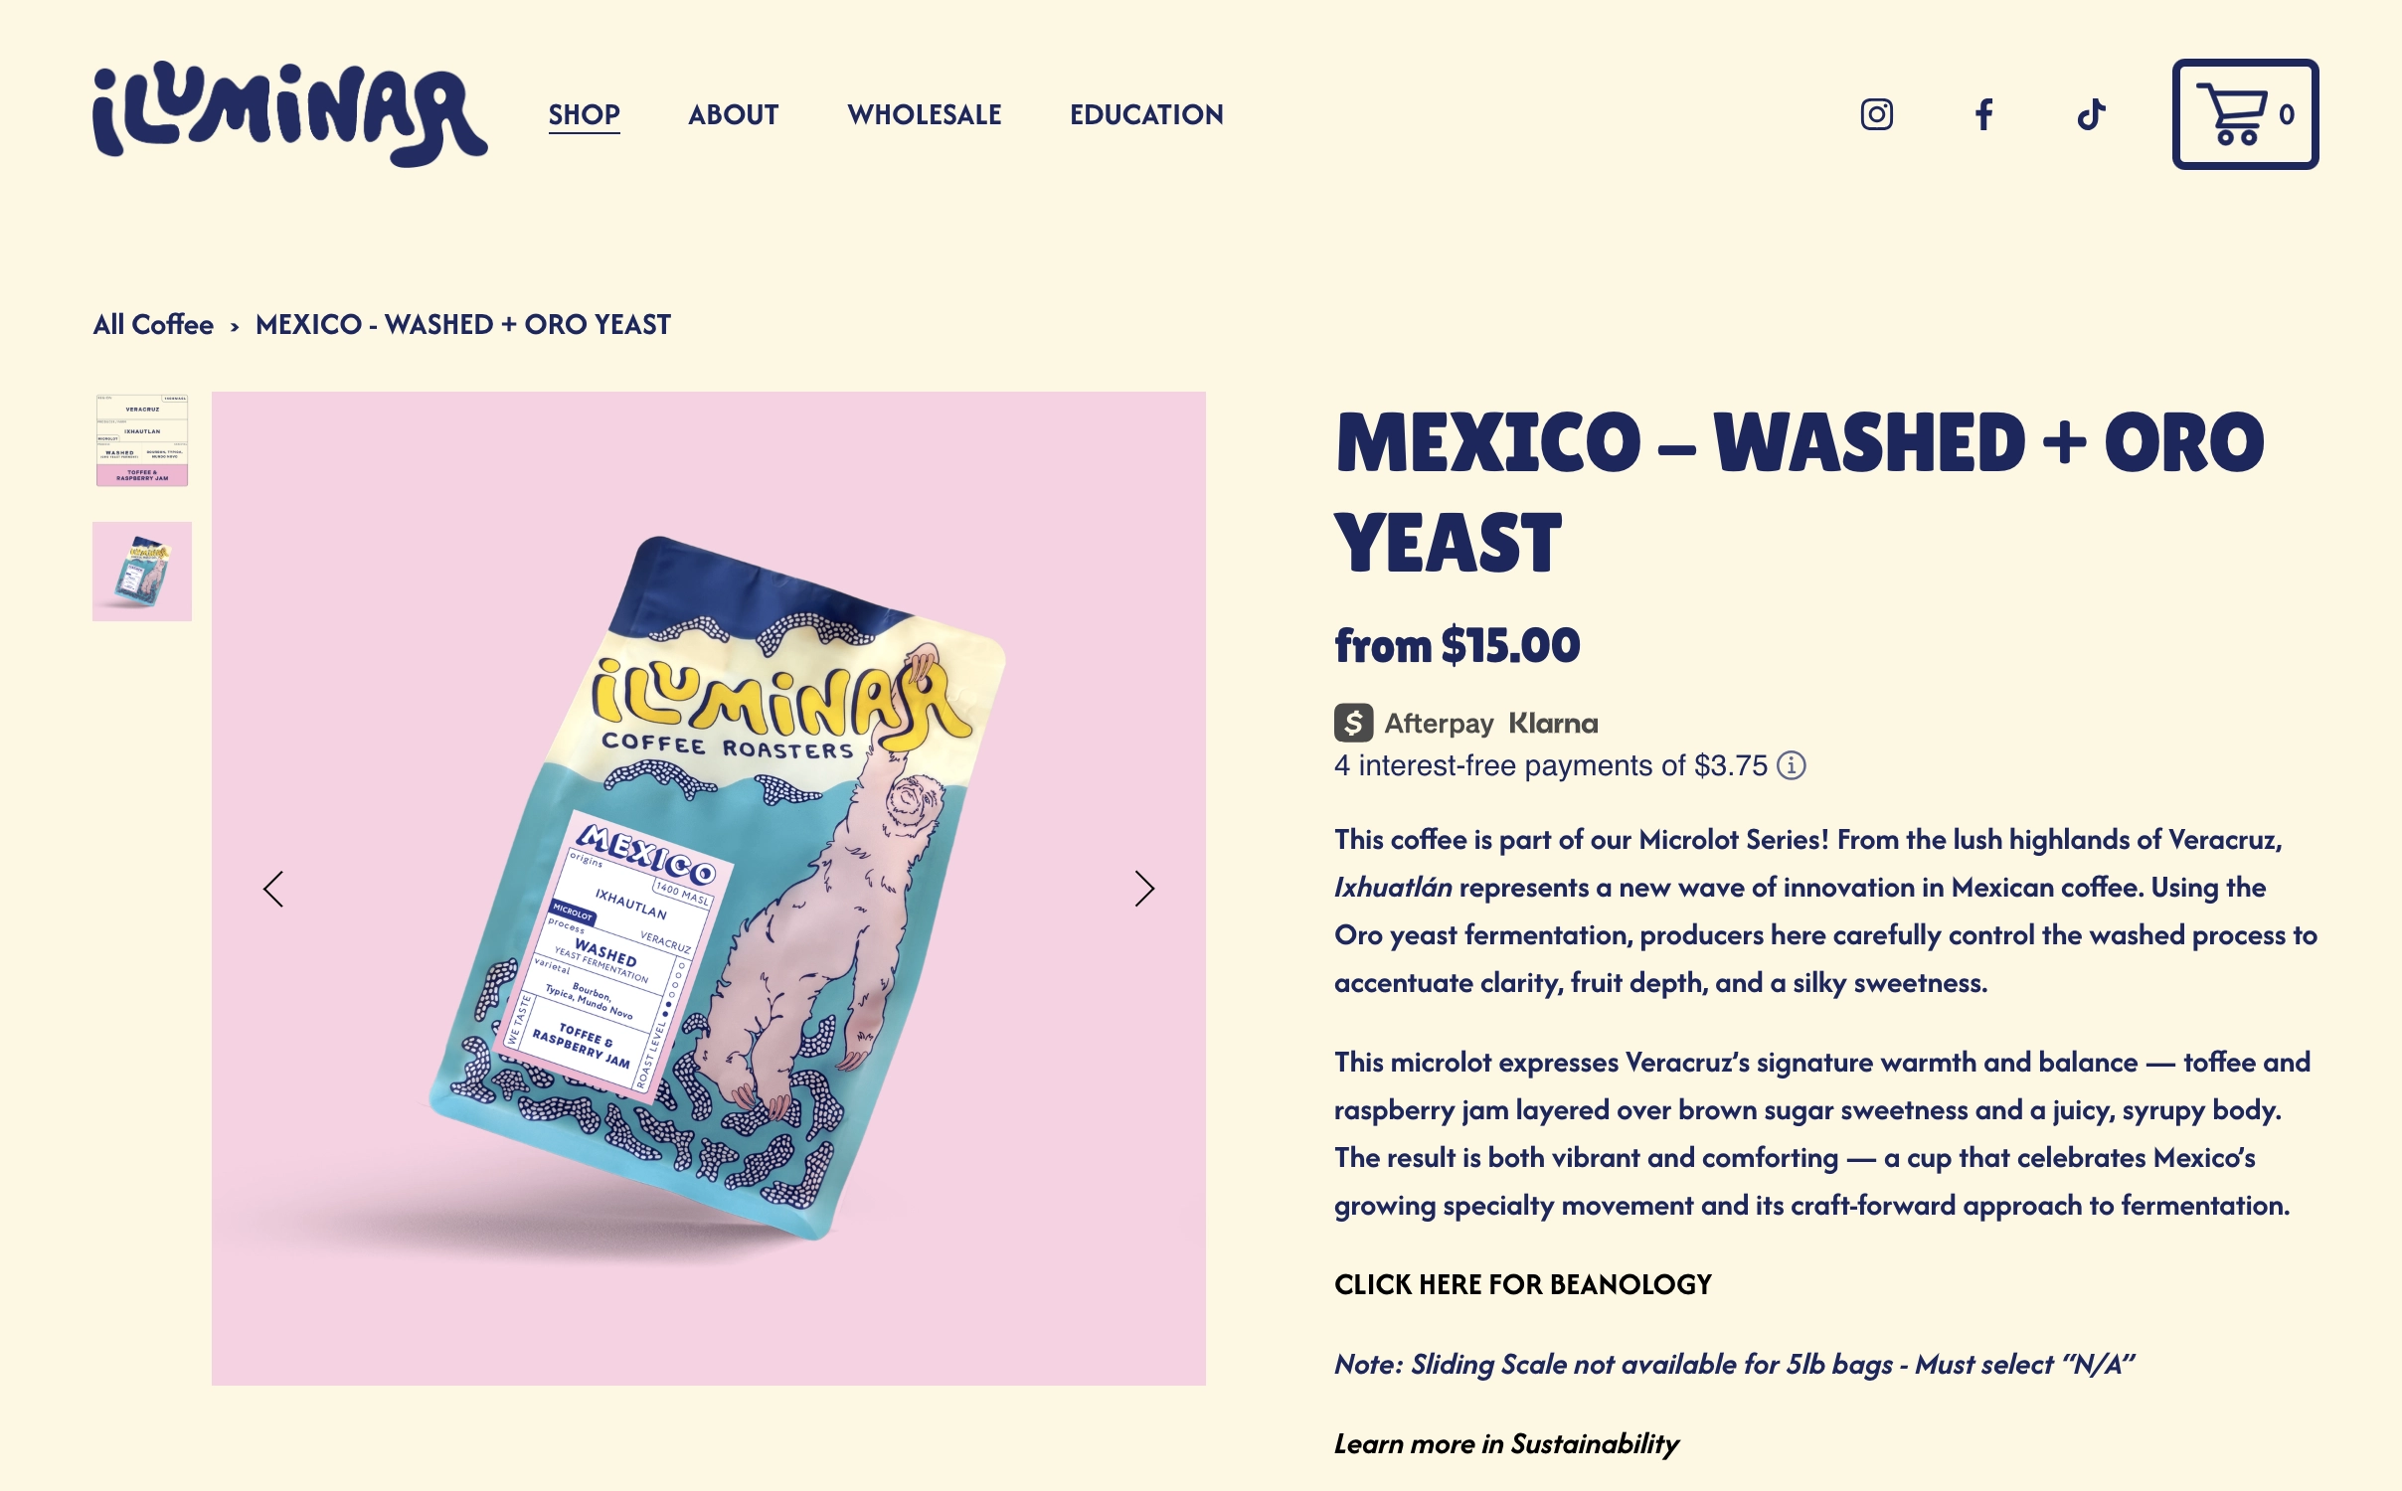Click the Iluminar logo
The height and width of the screenshot is (1491, 2402).
[x=290, y=114]
